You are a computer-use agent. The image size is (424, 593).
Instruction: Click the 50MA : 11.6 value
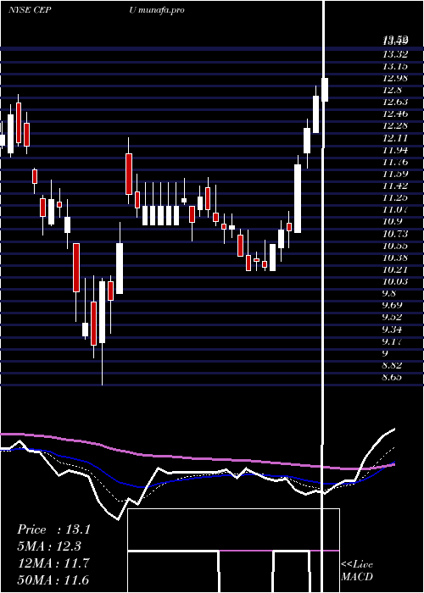pos(53,580)
